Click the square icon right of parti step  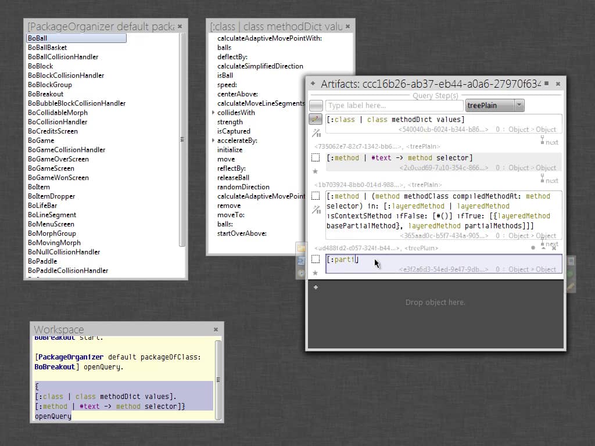[x=571, y=261]
